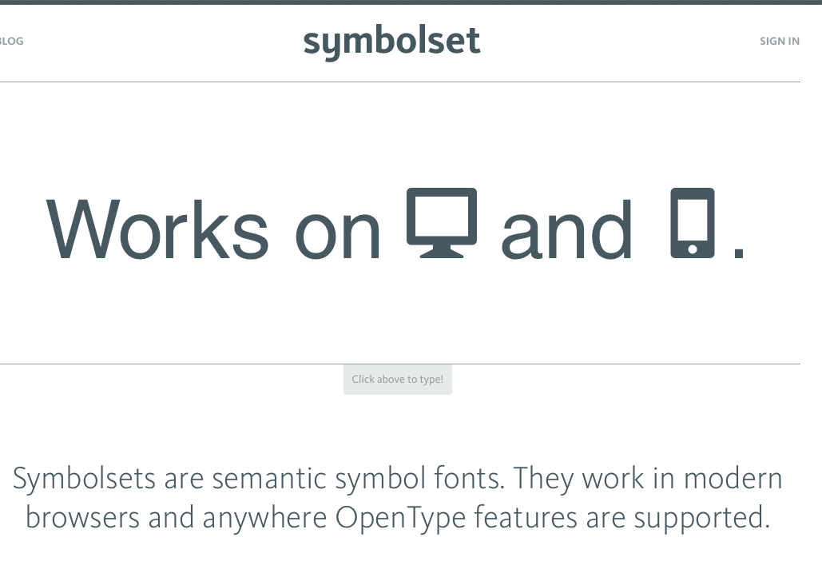Open the Blog page link
Image resolution: width=822 pixels, height=577 pixels.
[x=11, y=42]
